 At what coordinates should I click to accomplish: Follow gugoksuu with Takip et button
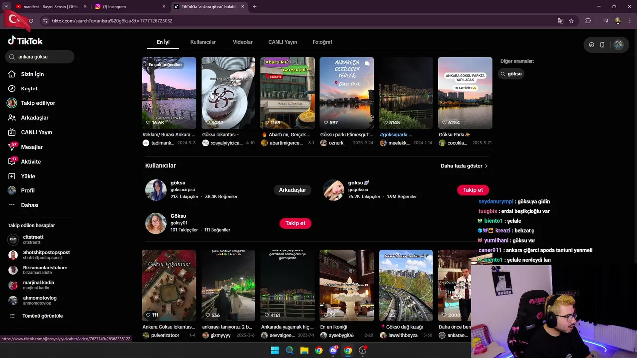pos(473,190)
